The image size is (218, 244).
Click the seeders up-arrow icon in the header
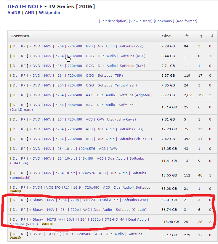coord(201,36)
